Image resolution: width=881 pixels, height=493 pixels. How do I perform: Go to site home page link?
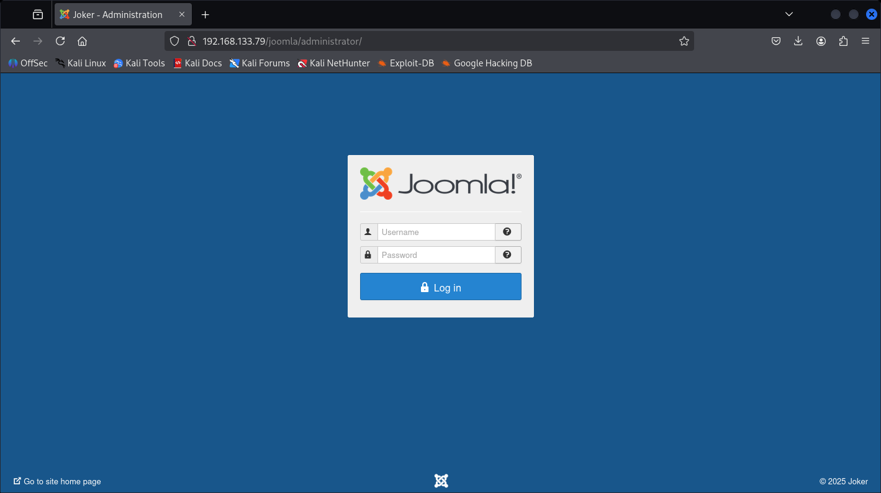pos(57,481)
